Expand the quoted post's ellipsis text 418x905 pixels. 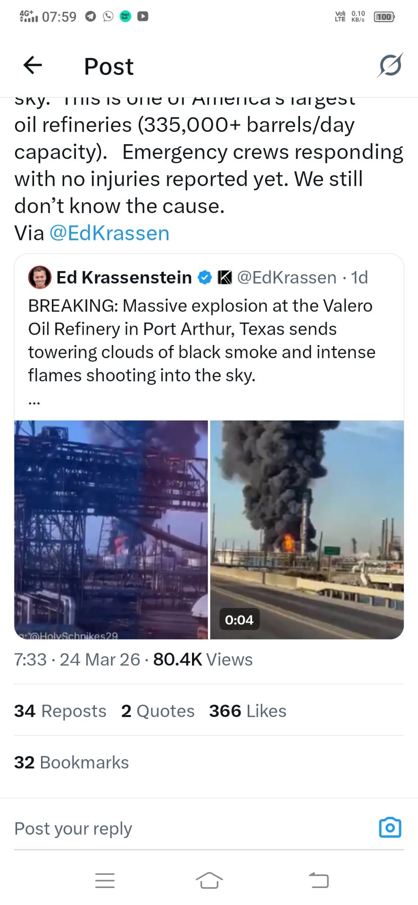34,402
